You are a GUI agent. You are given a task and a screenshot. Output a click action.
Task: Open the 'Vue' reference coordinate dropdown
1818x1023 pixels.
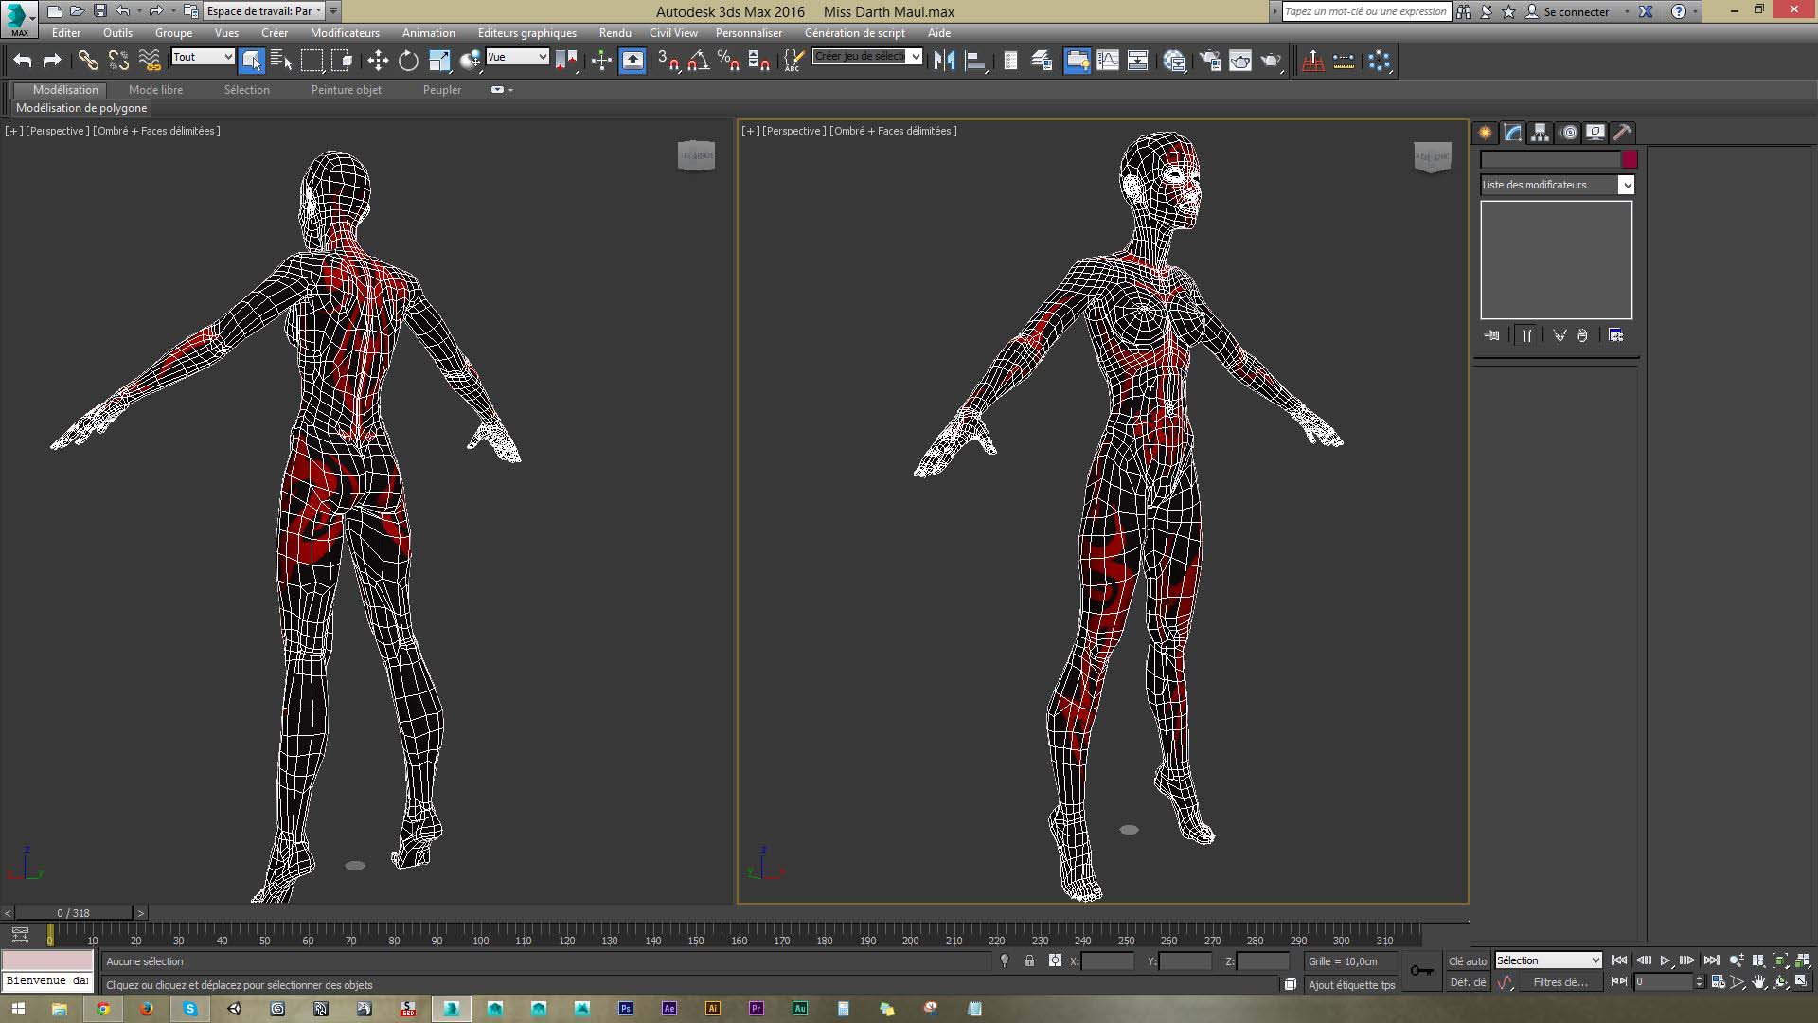(517, 57)
